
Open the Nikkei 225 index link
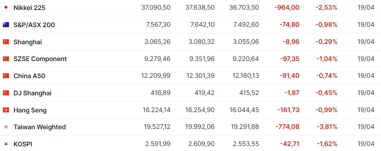click(29, 8)
